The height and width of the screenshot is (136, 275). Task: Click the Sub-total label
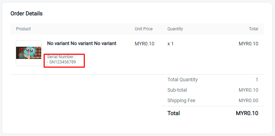(x=177, y=90)
